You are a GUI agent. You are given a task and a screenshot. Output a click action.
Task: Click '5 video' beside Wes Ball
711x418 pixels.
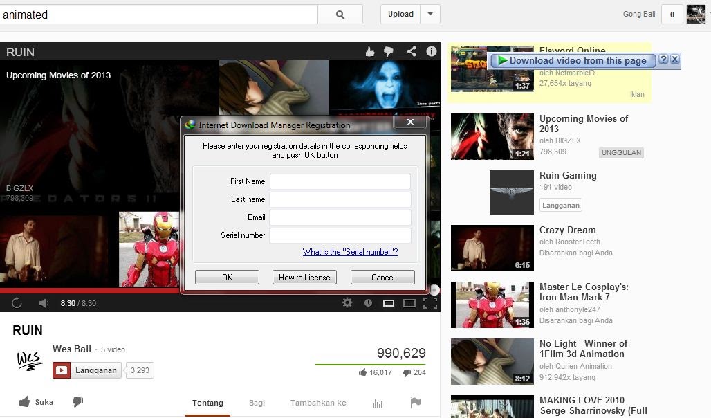click(113, 349)
